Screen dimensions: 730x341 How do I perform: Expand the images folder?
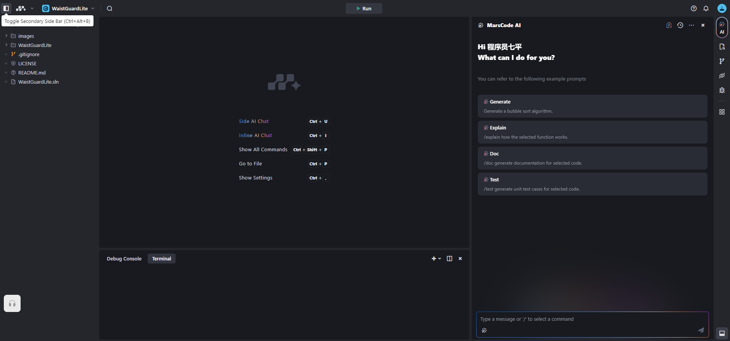pos(26,36)
